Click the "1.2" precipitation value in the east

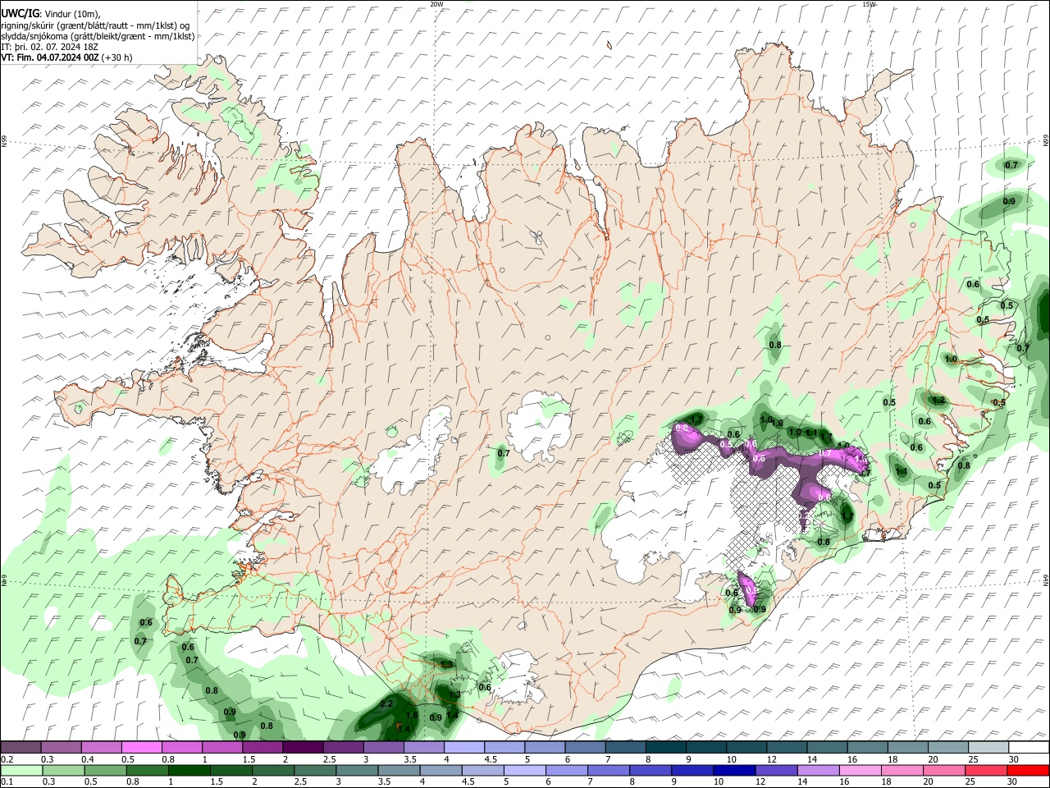939,401
